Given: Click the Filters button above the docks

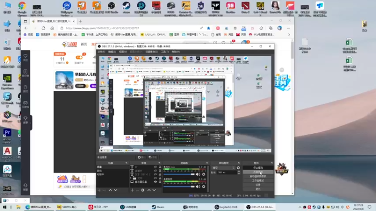Looking at the screenshot, I should (152, 157).
